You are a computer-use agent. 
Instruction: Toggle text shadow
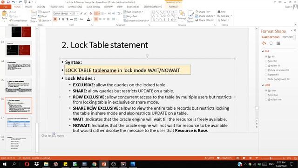67,19
